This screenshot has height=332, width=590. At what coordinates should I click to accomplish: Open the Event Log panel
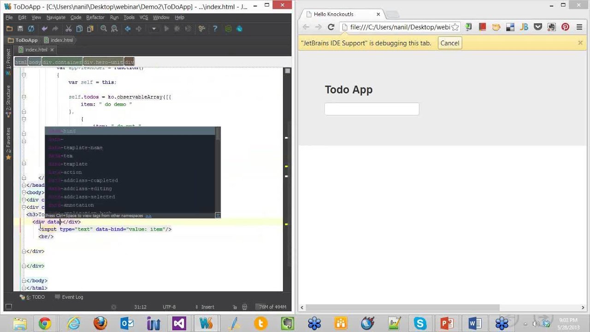69,297
